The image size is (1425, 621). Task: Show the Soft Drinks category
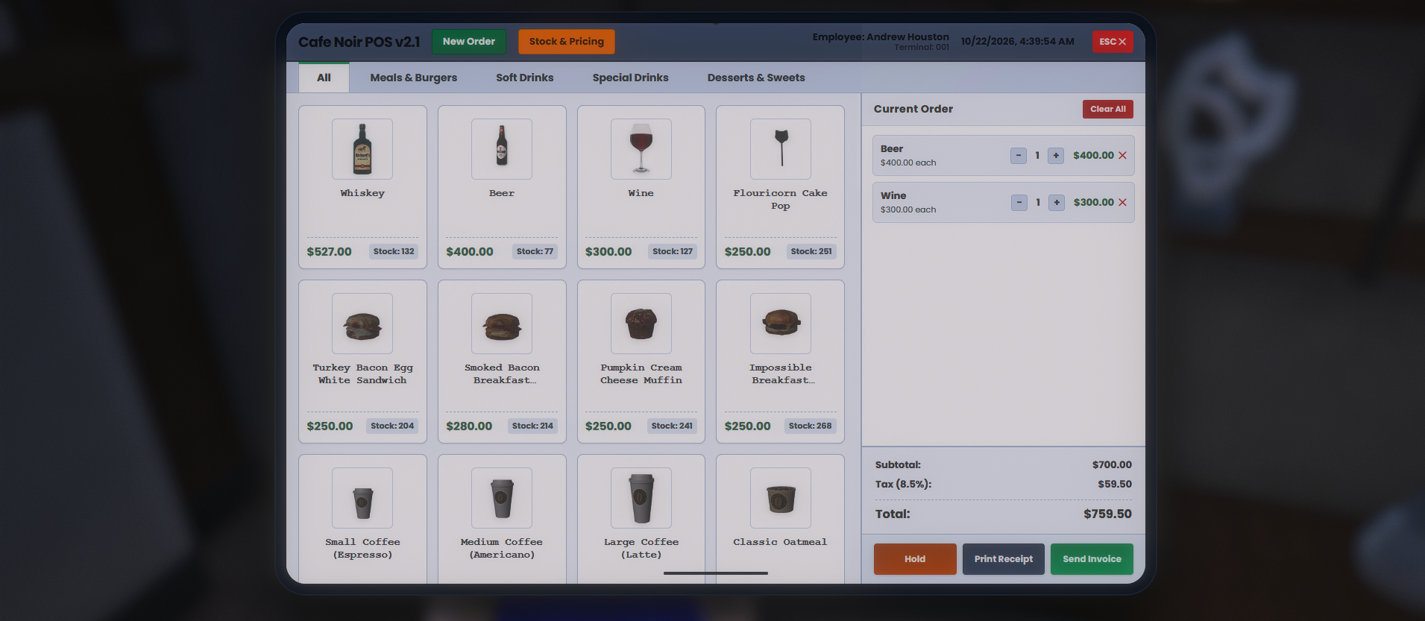pyautogui.click(x=525, y=78)
